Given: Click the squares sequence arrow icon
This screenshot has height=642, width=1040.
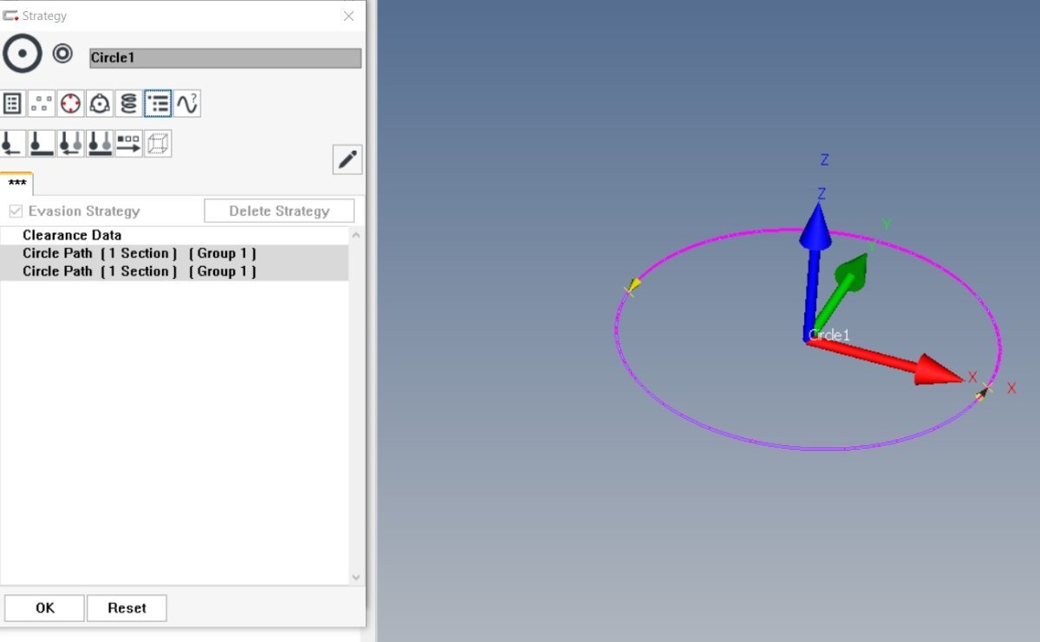Looking at the screenshot, I should pos(128,144).
